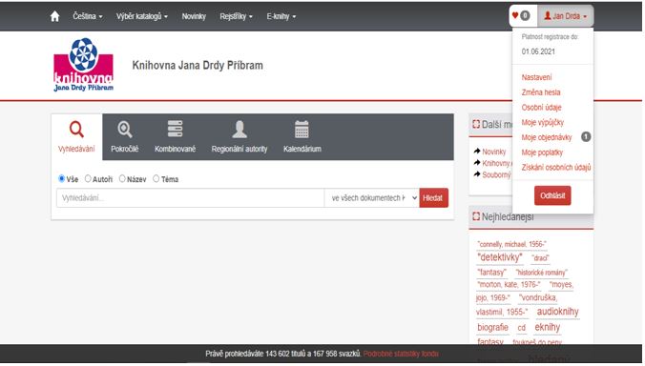
Task: Open Osobní údaje in user menu
Action: pyautogui.click(x=541, y=108)
